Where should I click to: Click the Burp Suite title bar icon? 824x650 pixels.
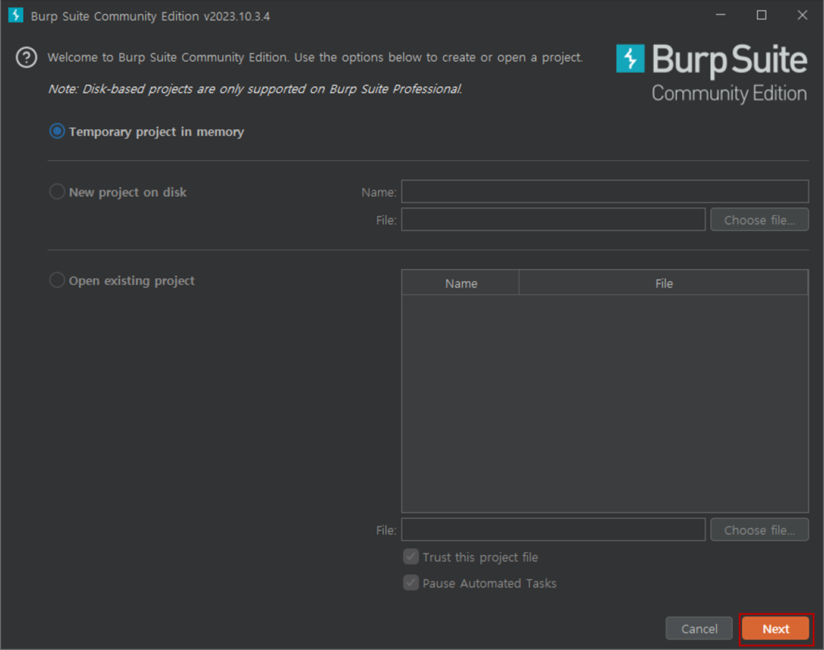point(15,15)
